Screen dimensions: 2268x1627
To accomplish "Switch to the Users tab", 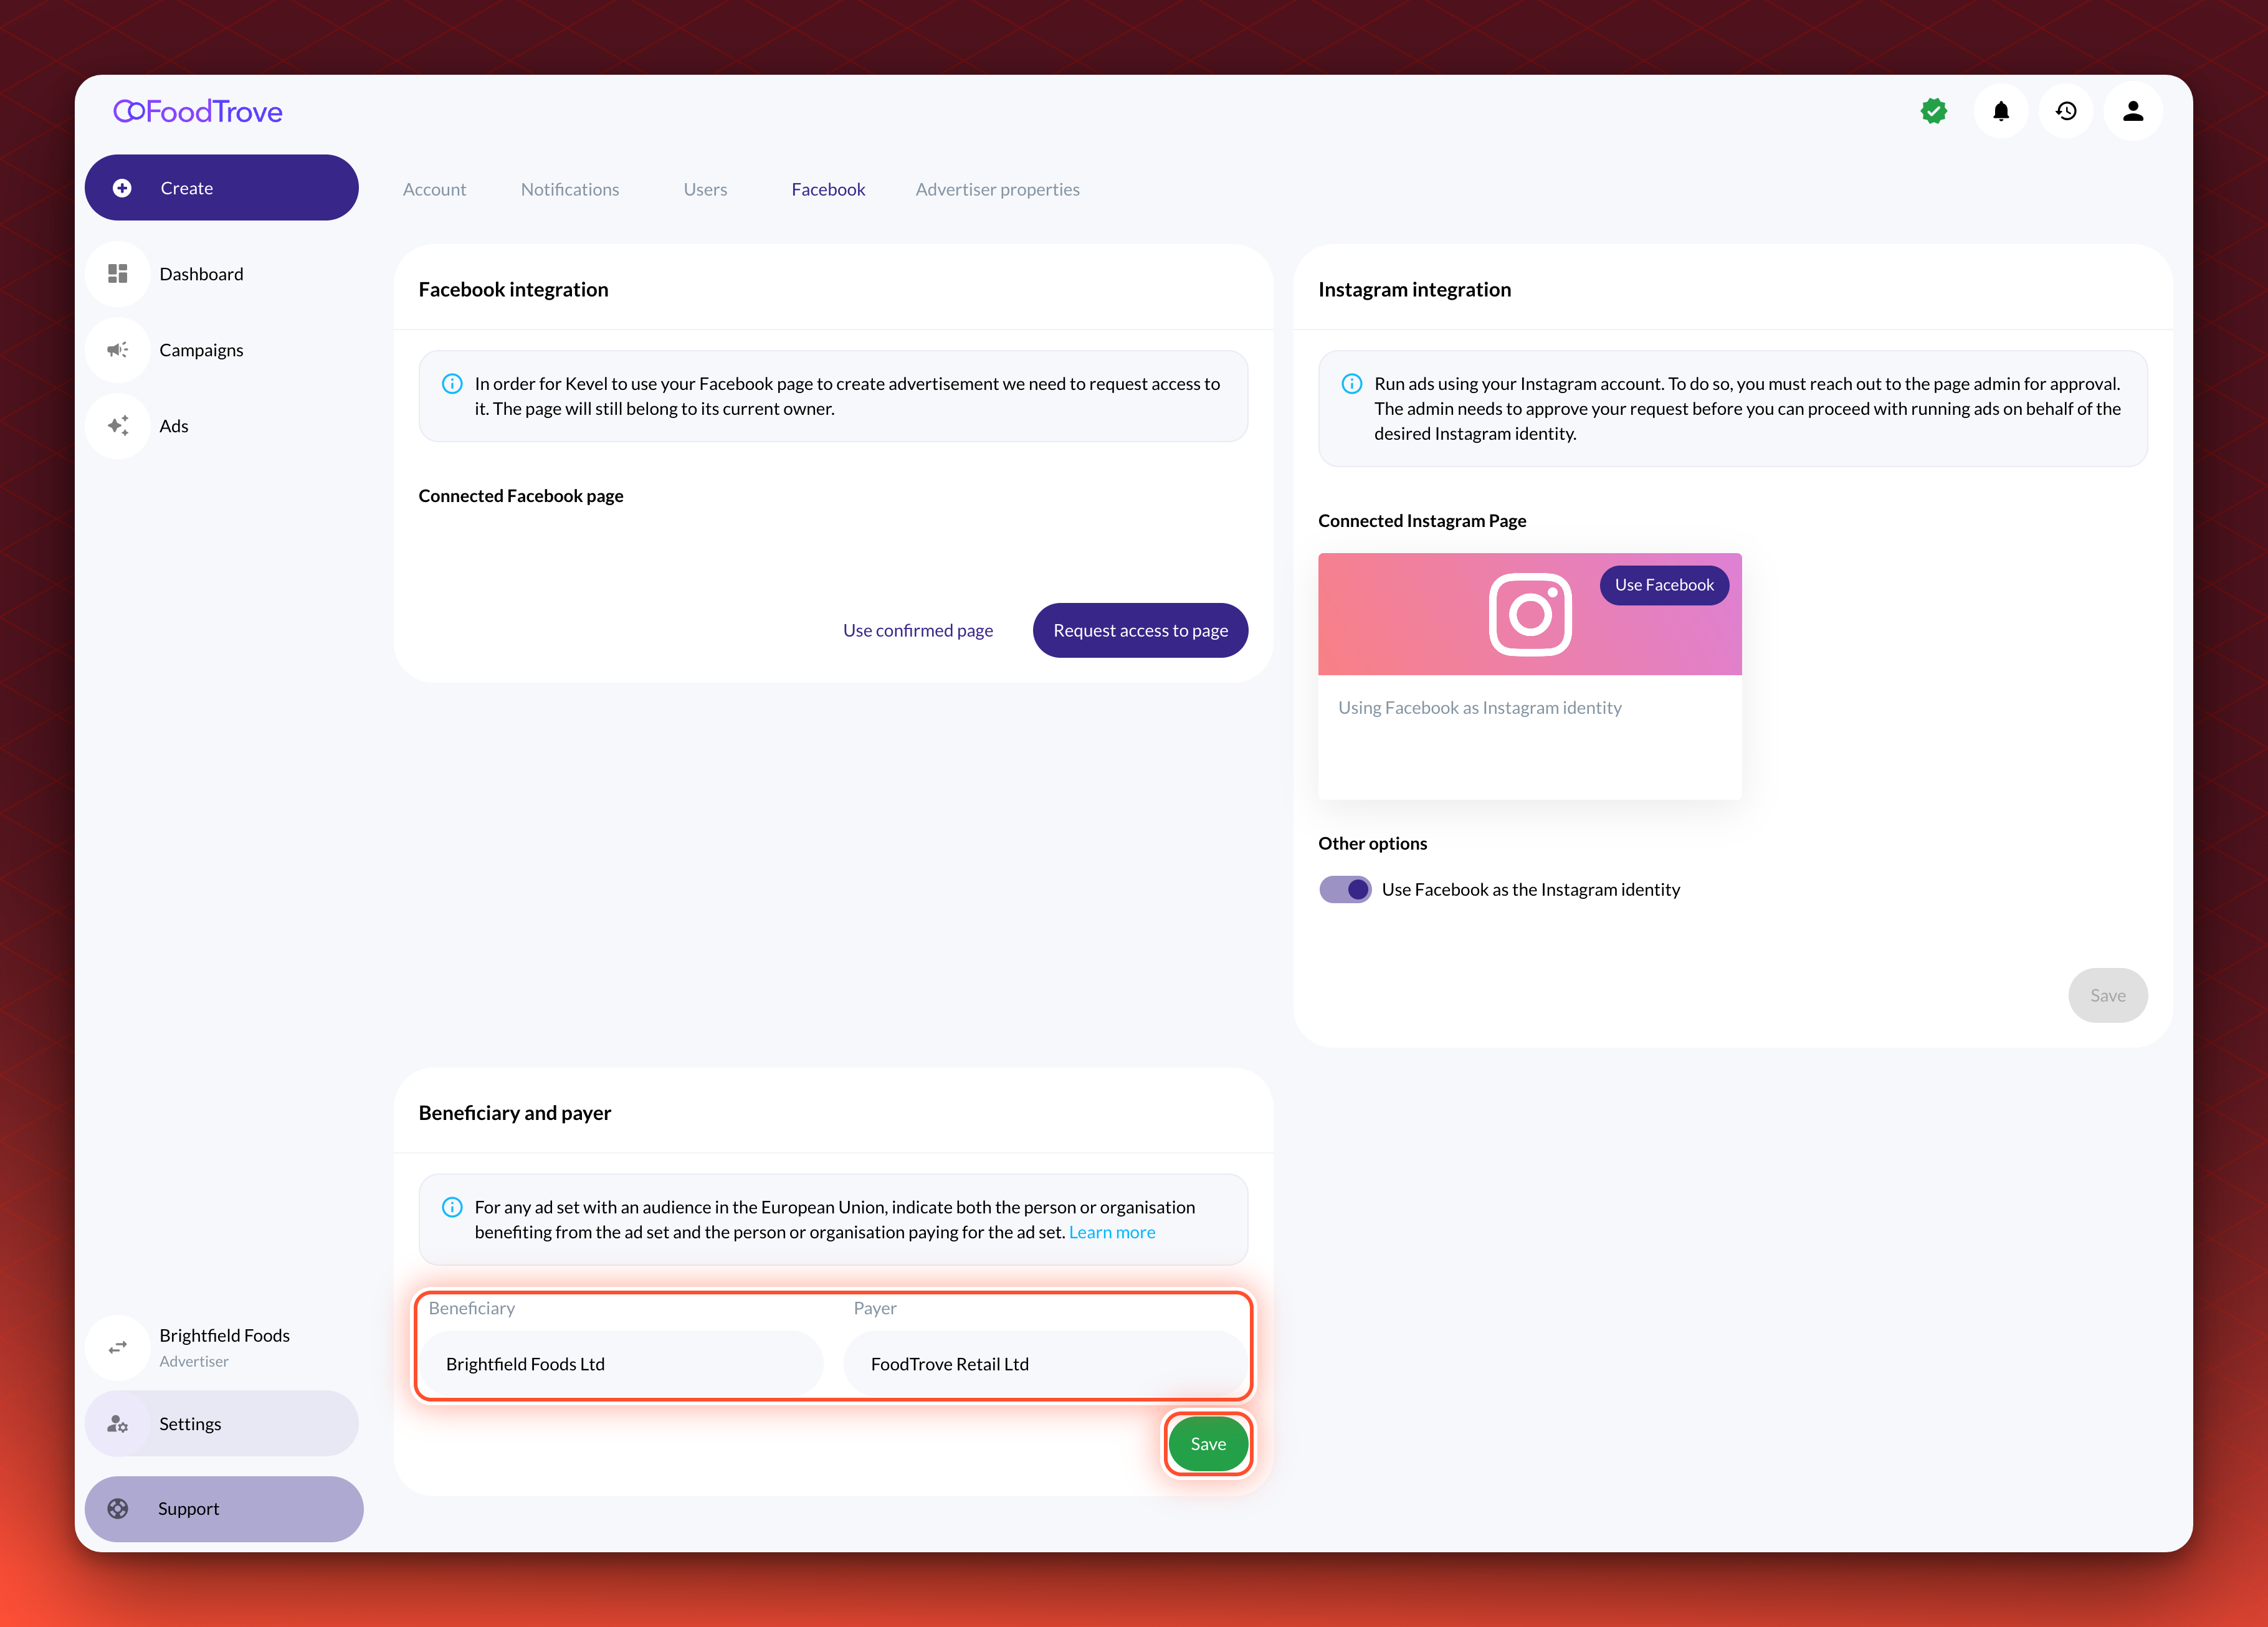I will [x=705, y=190].
